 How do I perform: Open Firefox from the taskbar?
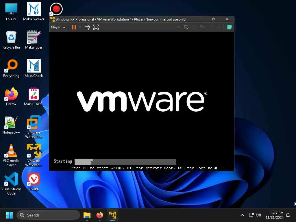click(100, 215)
